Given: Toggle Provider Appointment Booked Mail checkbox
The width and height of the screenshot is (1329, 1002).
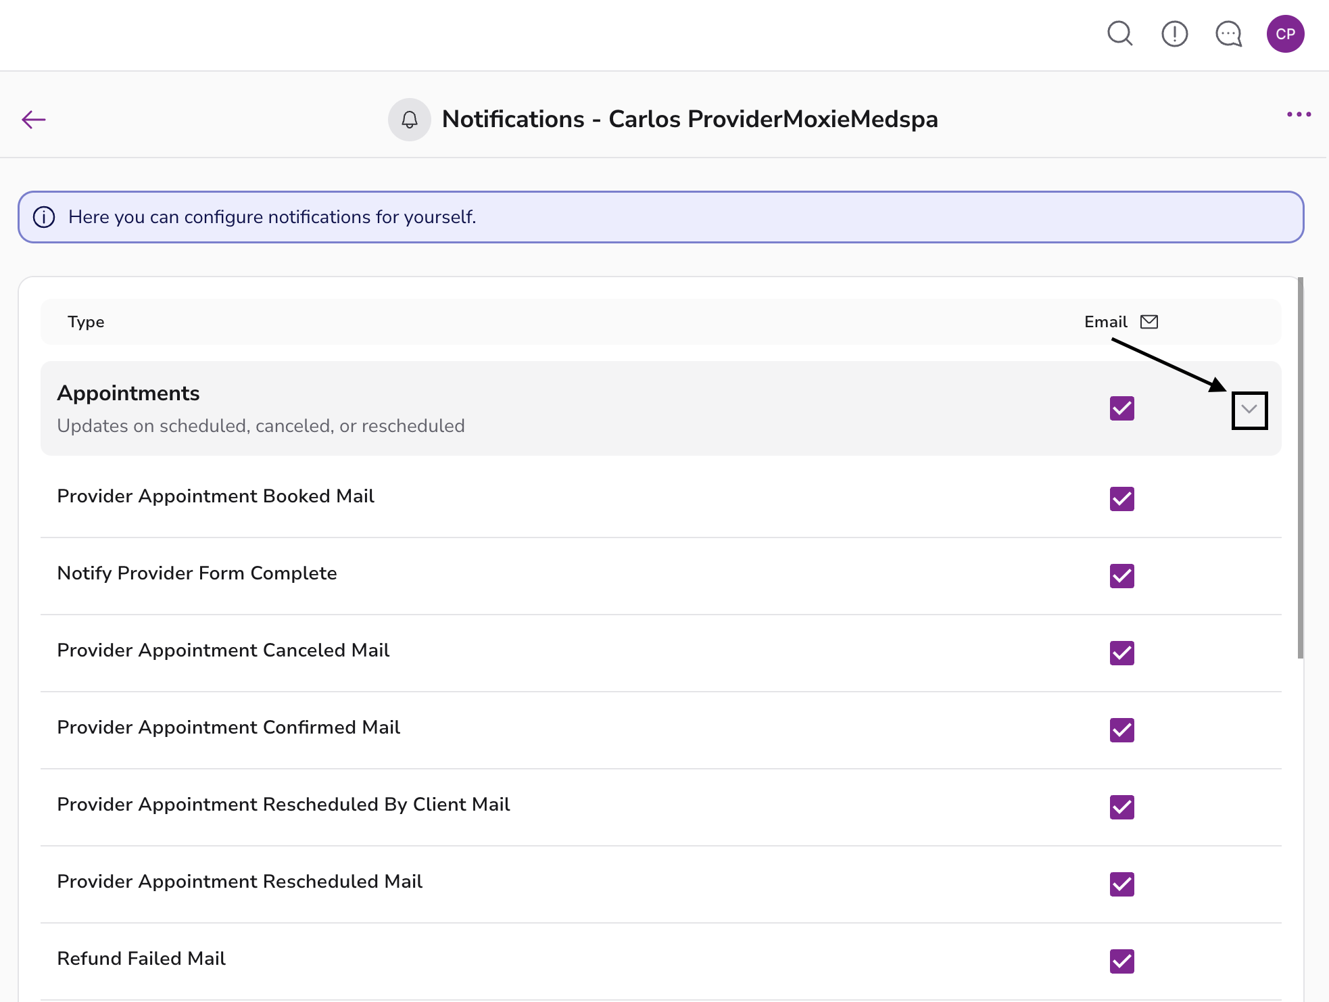Looking at the screenshot, I should pyautogui.click(x=1121, y=499).
